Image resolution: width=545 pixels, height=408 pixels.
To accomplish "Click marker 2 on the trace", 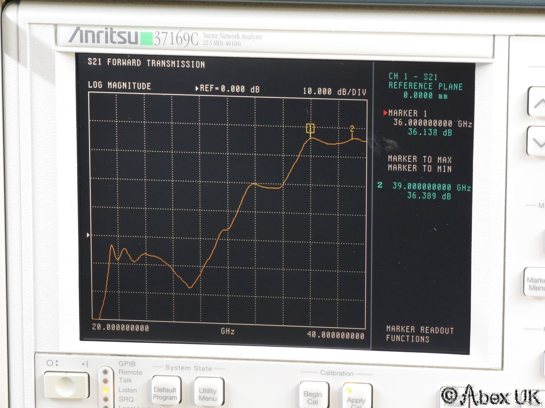I will [352, 129].
